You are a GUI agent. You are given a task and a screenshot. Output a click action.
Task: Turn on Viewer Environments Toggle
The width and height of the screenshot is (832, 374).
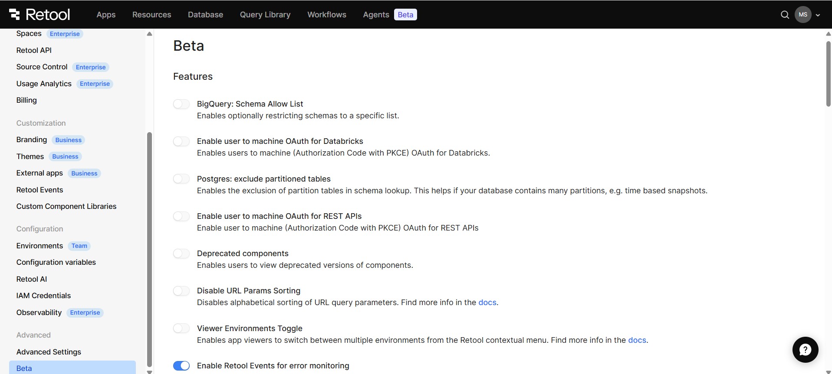click(181, 328)
